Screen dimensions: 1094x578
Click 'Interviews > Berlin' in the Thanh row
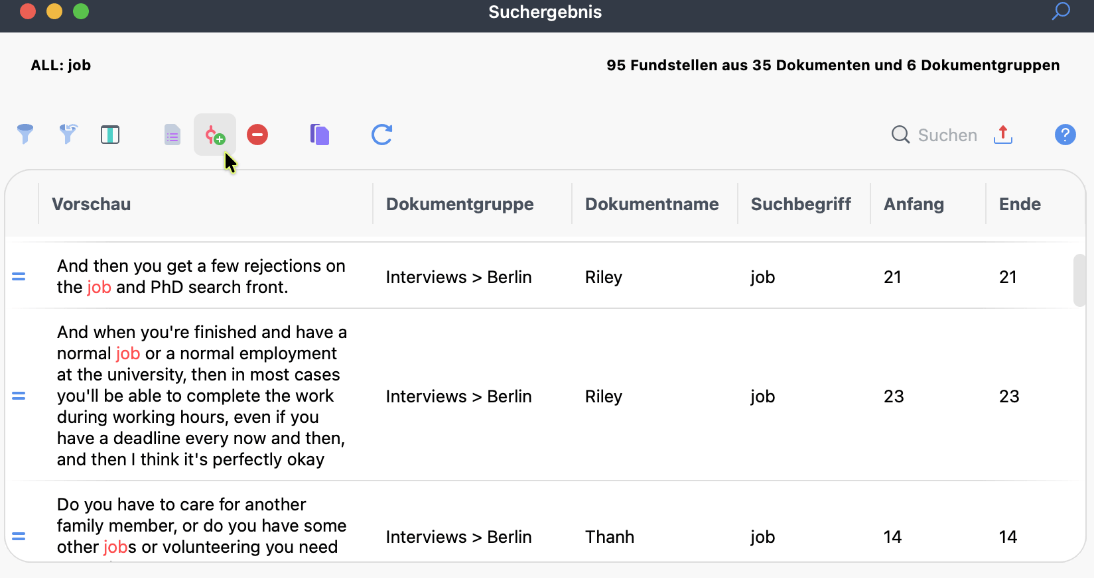pos(459,537)
